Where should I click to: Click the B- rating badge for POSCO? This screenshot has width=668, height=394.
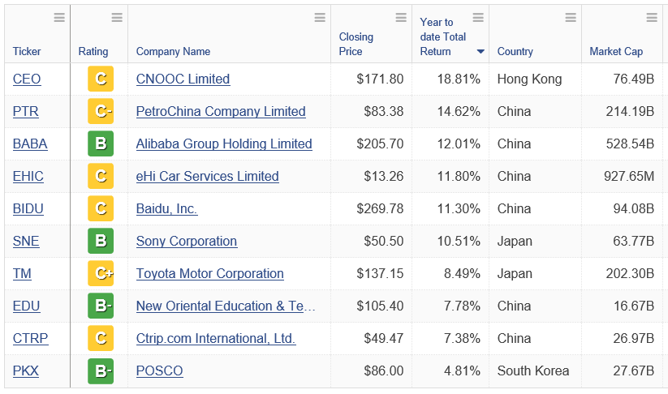pyautogui.click(x=101, y=371)
